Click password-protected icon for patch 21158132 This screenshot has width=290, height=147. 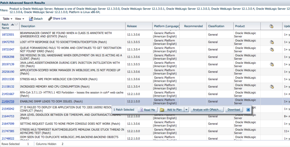[272, 87]
